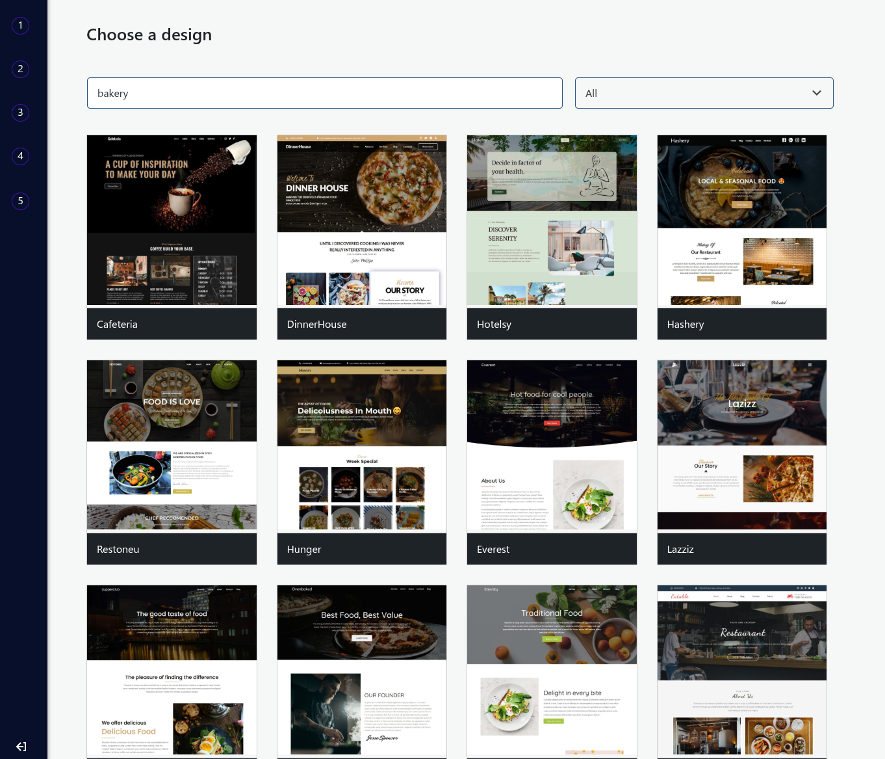The width and height of the screenshot is (885, 759).
Task: Open the All category dropdown
Action: click(704, 93)
